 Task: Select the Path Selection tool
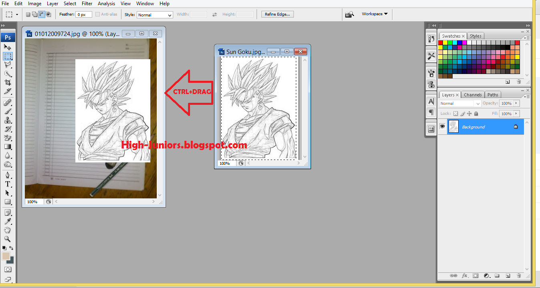tap(8, 193)
